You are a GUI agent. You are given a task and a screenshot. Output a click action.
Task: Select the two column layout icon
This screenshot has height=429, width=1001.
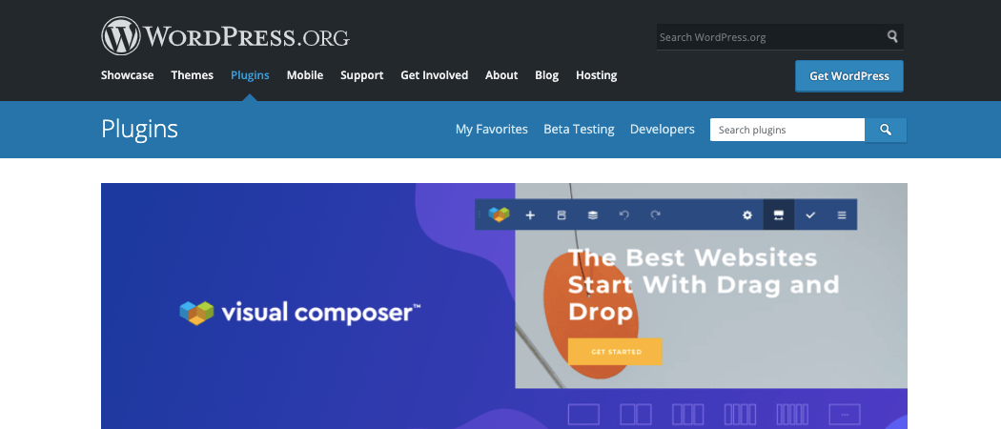click(x=636, y=415)
